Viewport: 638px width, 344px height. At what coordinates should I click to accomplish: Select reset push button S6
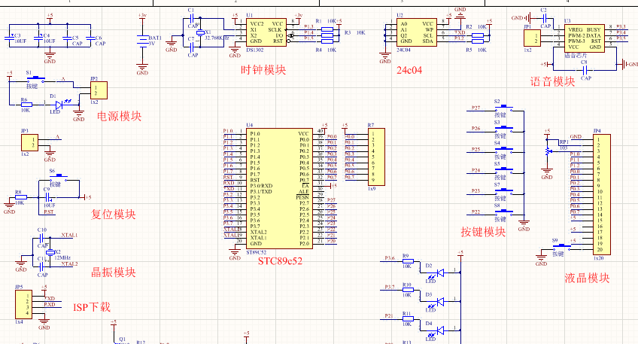(59, 177)
